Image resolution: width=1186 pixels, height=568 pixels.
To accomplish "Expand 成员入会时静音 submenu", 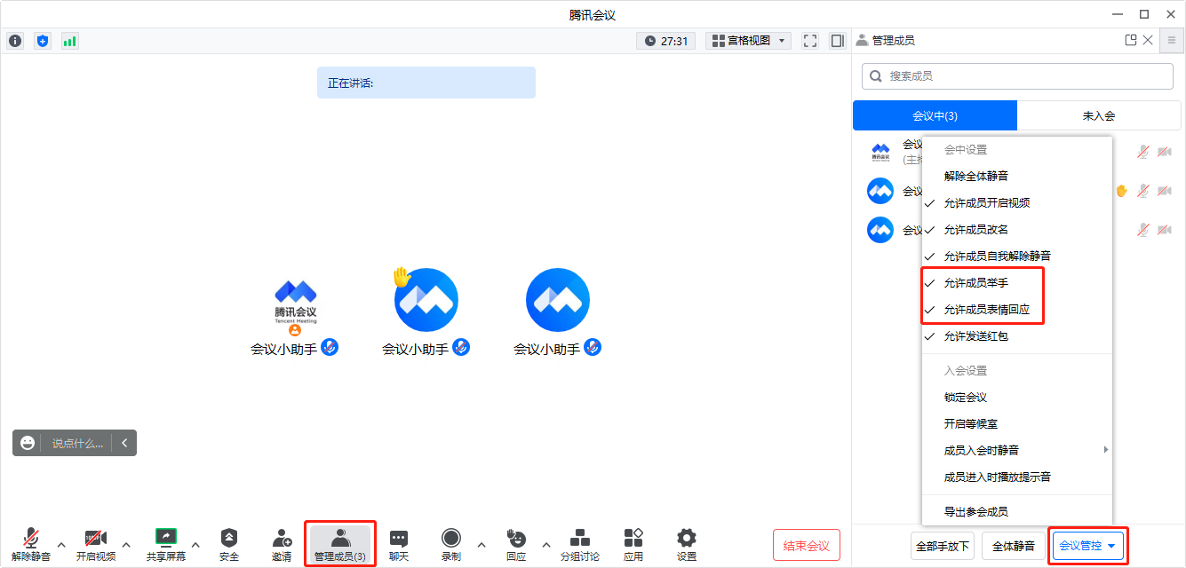I will (x=1017, y=450).
